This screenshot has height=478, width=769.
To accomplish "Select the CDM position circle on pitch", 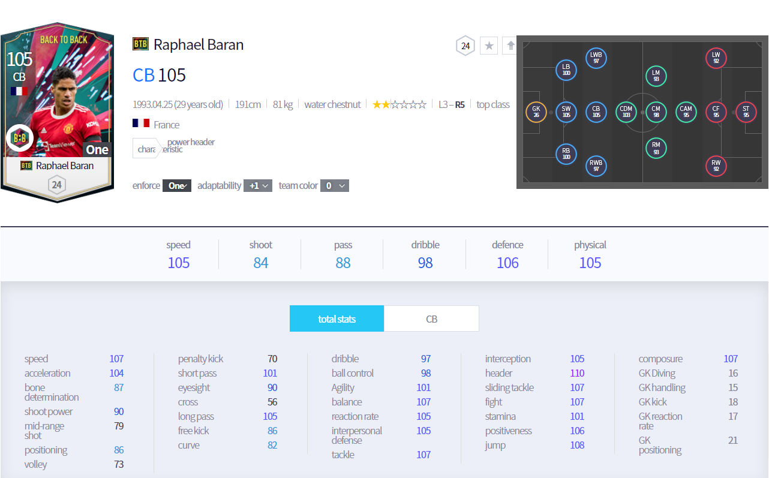I will tap(626, 112).
